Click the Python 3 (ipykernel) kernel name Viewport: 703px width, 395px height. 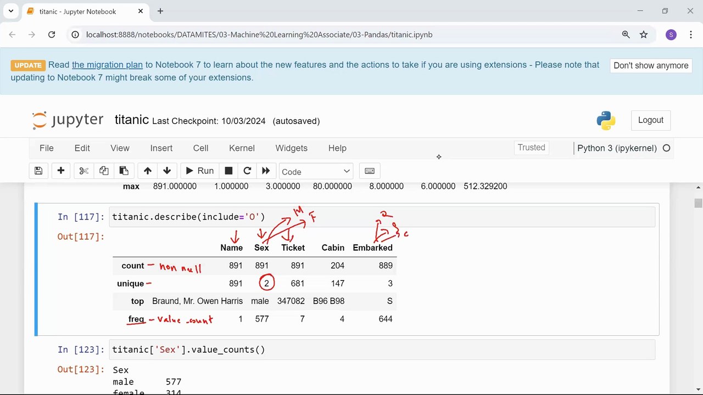click(x=617, y=148)
